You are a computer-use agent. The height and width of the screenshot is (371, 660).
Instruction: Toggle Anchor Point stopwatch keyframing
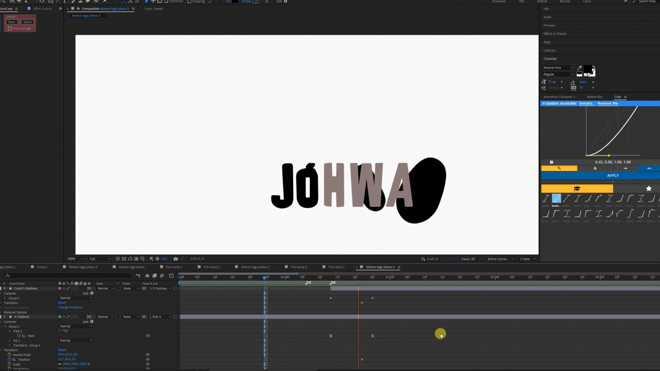click(x=9, y=355)
